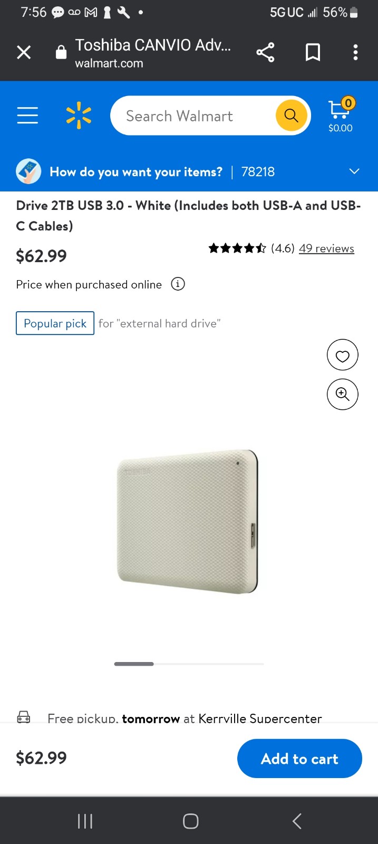The image size is (378, 844).
Task: Tap the yellow search magnifier button
Action: [x=292, y=115]
